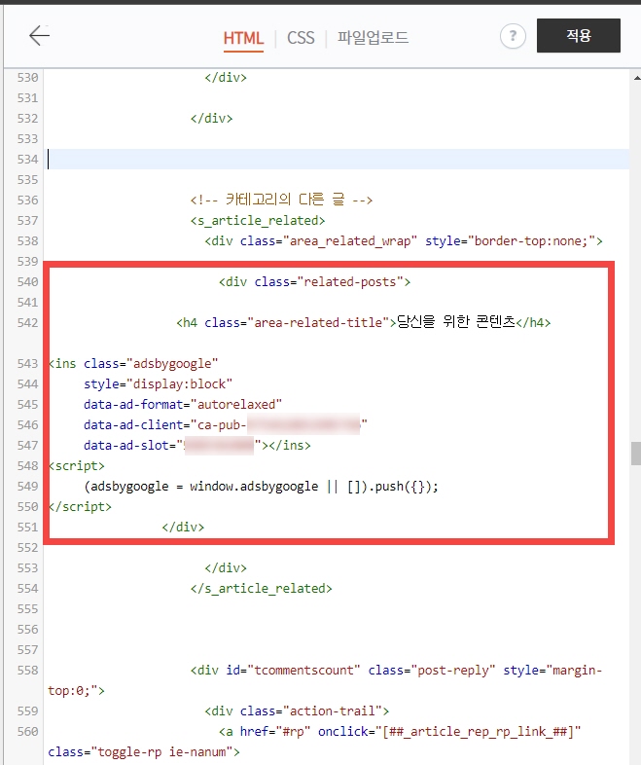Click style value "display:block"
The width and height of the screenshot is (641, 765).
pos(179,384)
